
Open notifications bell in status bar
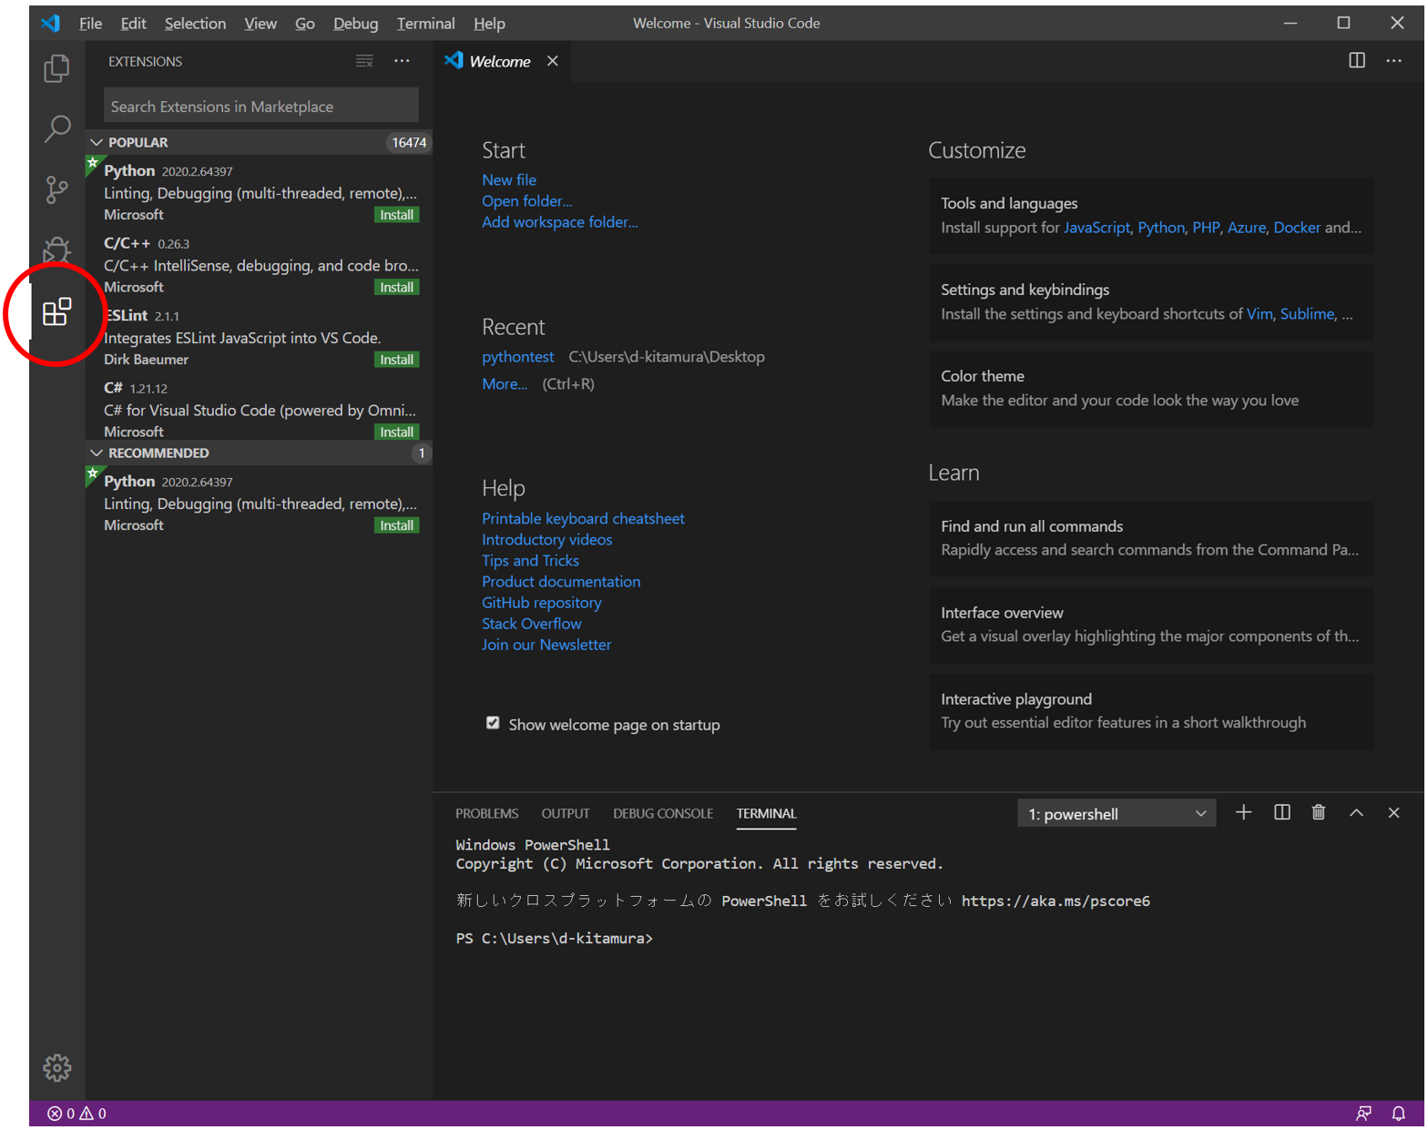(x=1399, y=1114)
